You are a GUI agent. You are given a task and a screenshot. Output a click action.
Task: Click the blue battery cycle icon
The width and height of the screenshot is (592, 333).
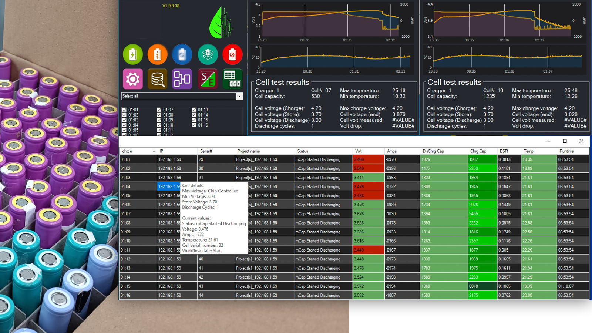pos(182,54)
